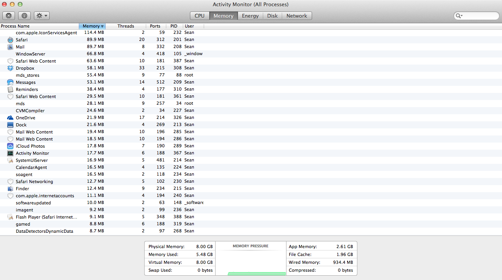Click the Inspect process info icon

pyautogui.click(x=24, y=16)
